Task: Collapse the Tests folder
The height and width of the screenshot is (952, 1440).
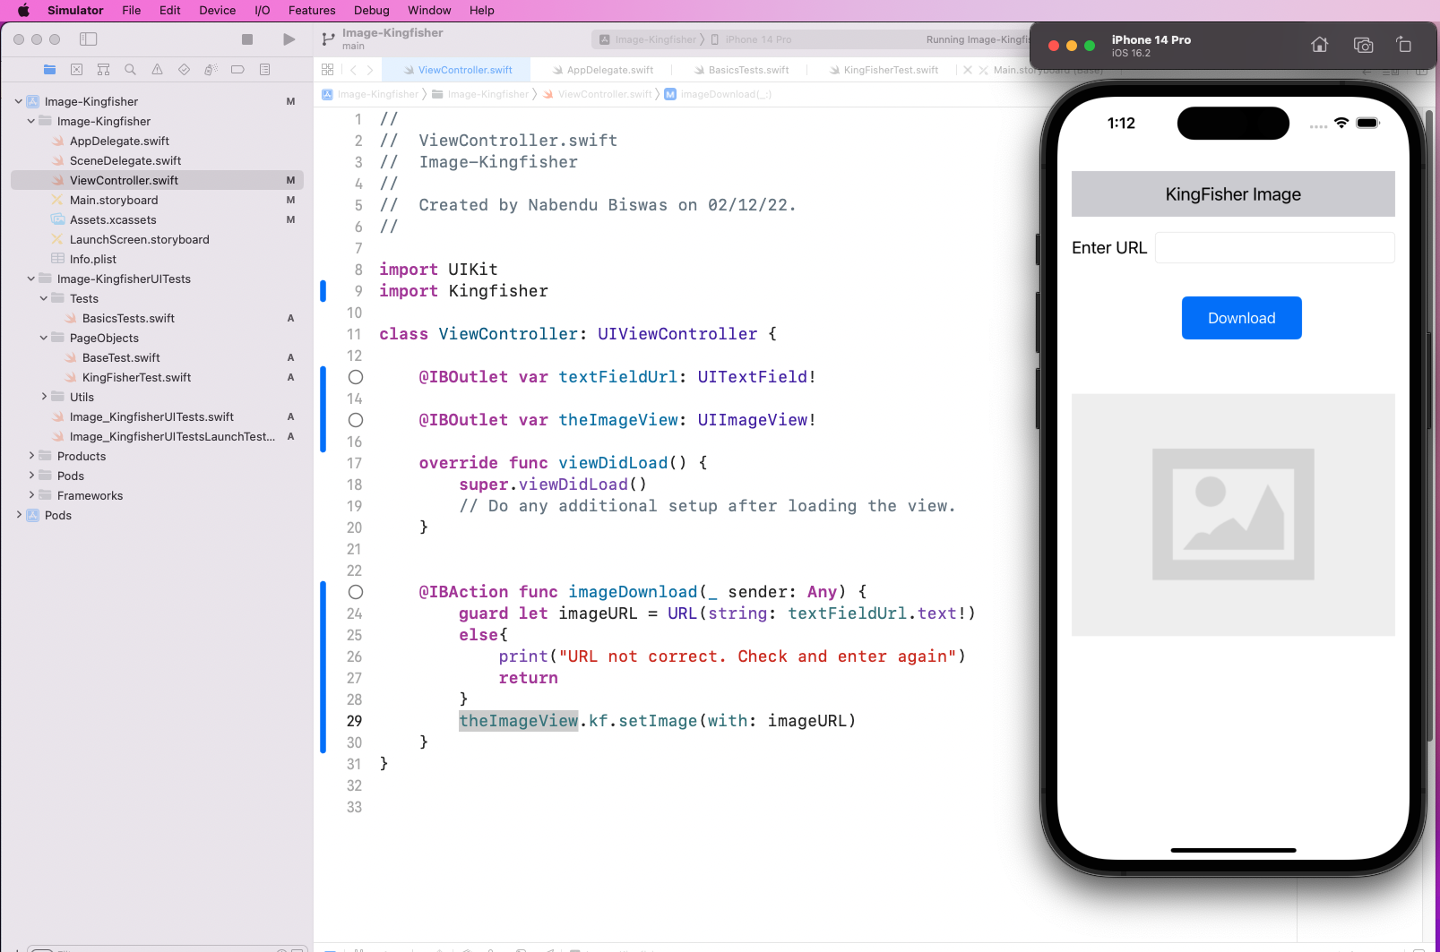Action: click(x=44, y=298)
